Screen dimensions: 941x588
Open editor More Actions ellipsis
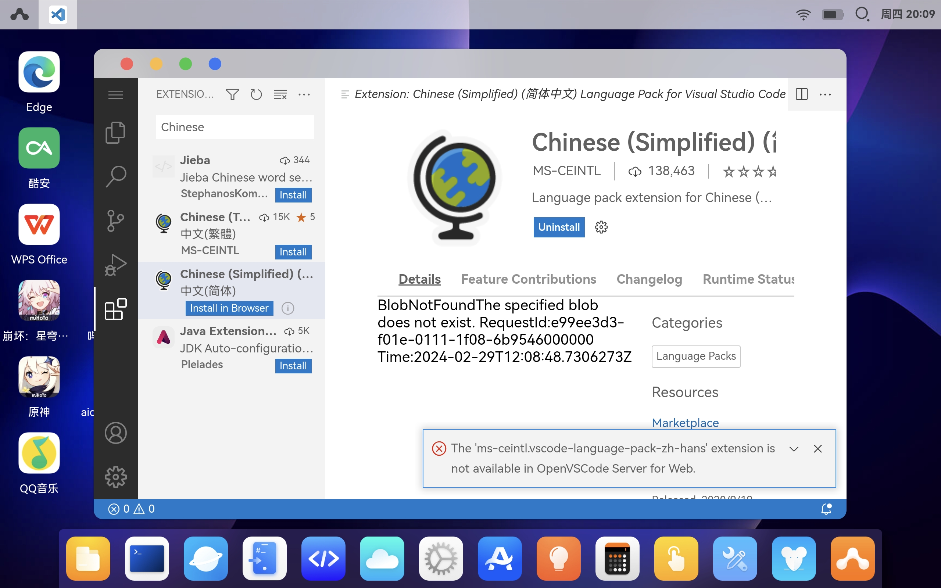[x=825, y=94]
